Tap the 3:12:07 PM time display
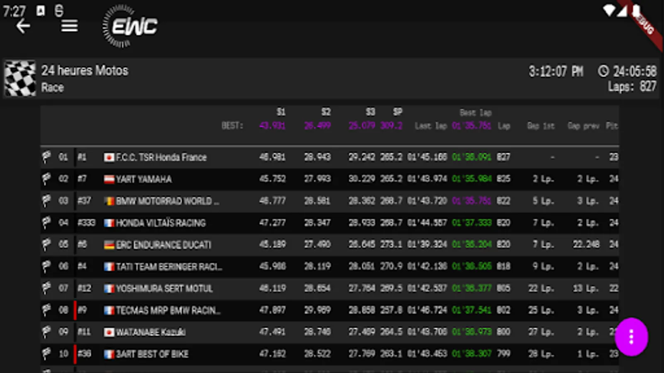This screenshot has width=664, height=373. click(x=556, y=72)
